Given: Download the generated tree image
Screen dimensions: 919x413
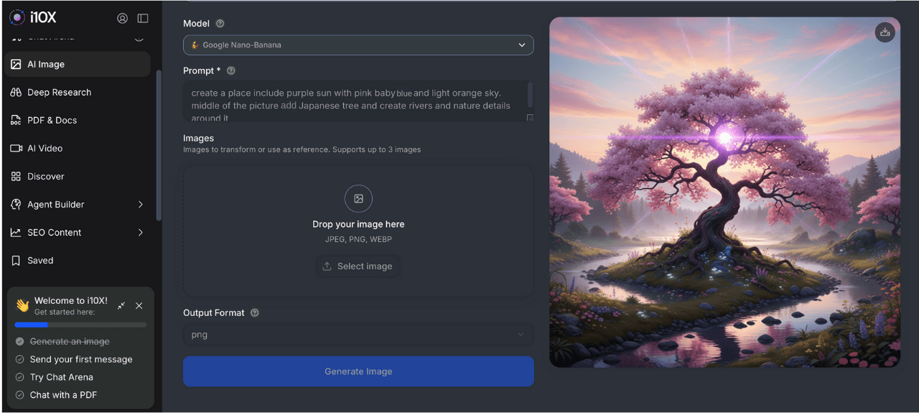Looking at the screenshot, I should point(885,32).
